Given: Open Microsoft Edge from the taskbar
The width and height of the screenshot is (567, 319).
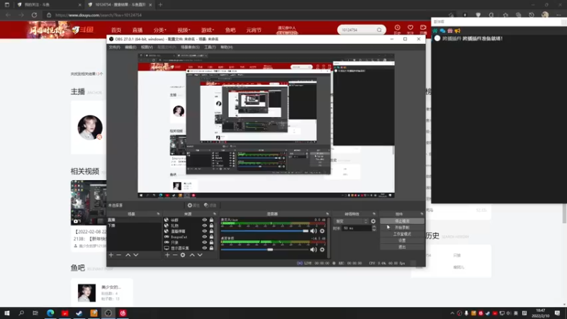Looking at the screenshot, I should 50,313.
